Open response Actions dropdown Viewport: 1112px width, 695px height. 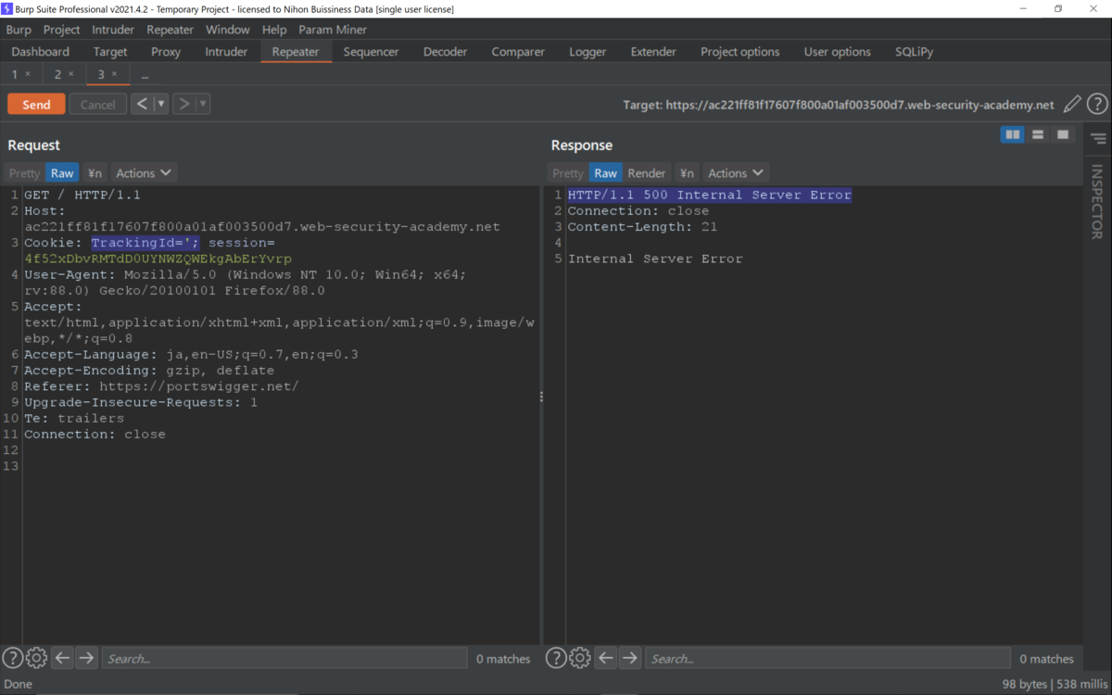click(x=736, y=173)
